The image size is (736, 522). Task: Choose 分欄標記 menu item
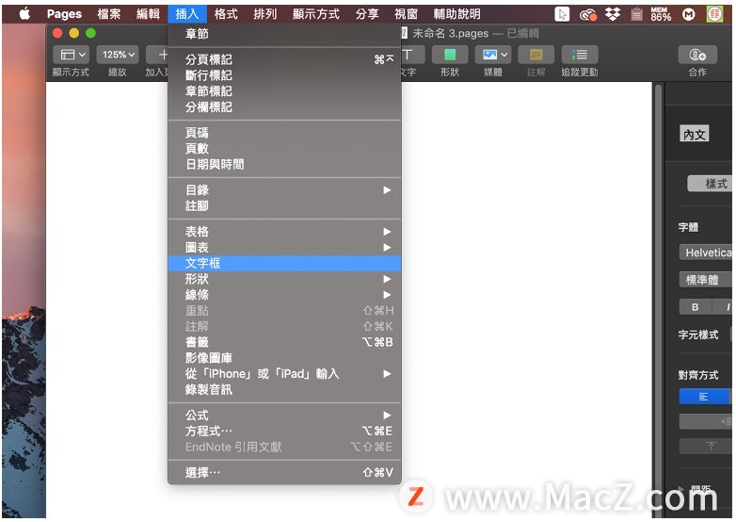pyautogui.click(x=284, y=107)
